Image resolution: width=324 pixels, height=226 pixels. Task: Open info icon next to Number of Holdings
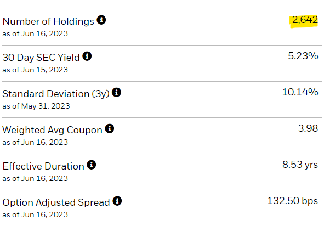tap(101, 20)
